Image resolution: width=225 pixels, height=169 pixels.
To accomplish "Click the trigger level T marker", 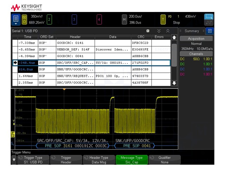I will click(x=14, y=123).
